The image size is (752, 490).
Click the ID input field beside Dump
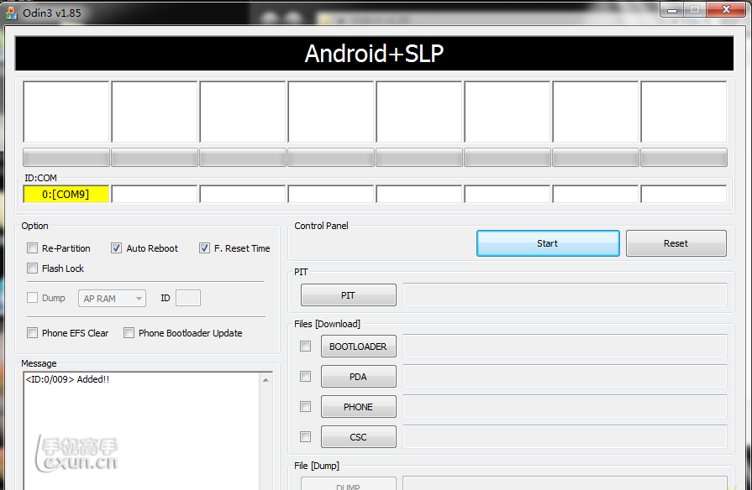(x=188, y=298)
